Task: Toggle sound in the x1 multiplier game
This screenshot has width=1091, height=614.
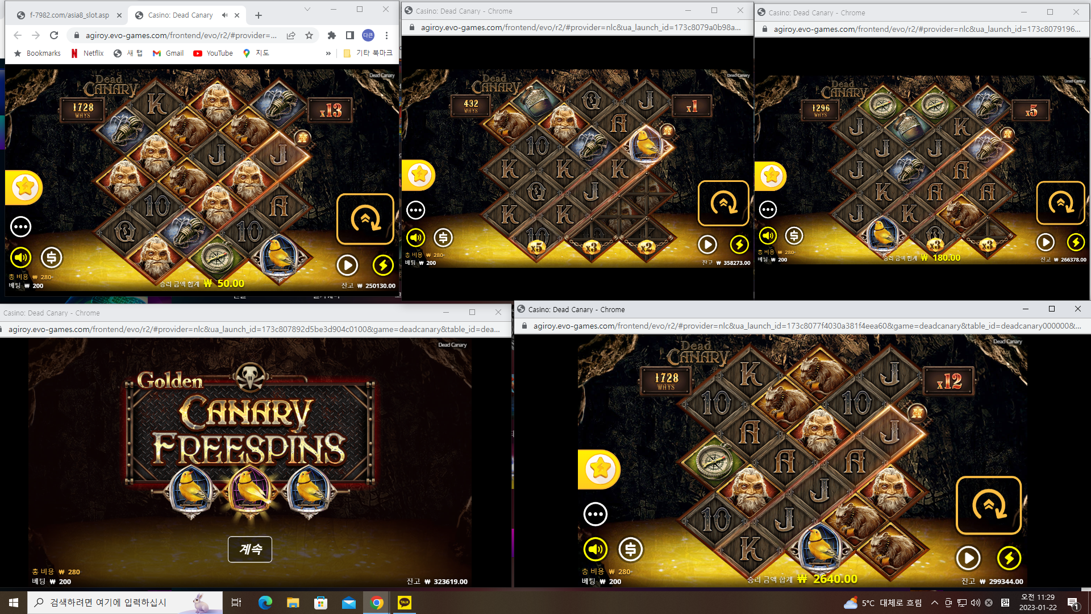Action: (416, 238)
